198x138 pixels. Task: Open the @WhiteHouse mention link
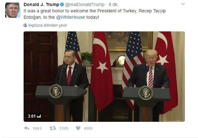click(70, 17)
